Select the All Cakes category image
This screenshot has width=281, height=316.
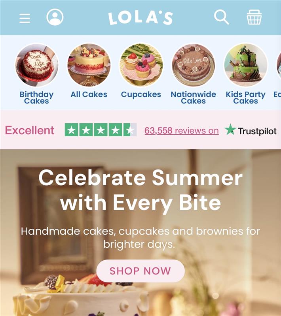[x=89, y=65]
